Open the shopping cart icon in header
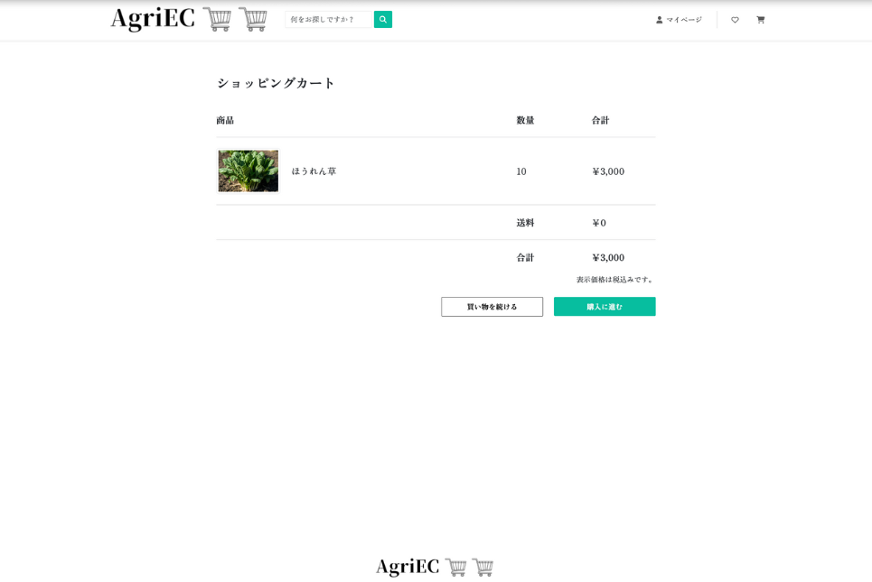 click(760, 20)
